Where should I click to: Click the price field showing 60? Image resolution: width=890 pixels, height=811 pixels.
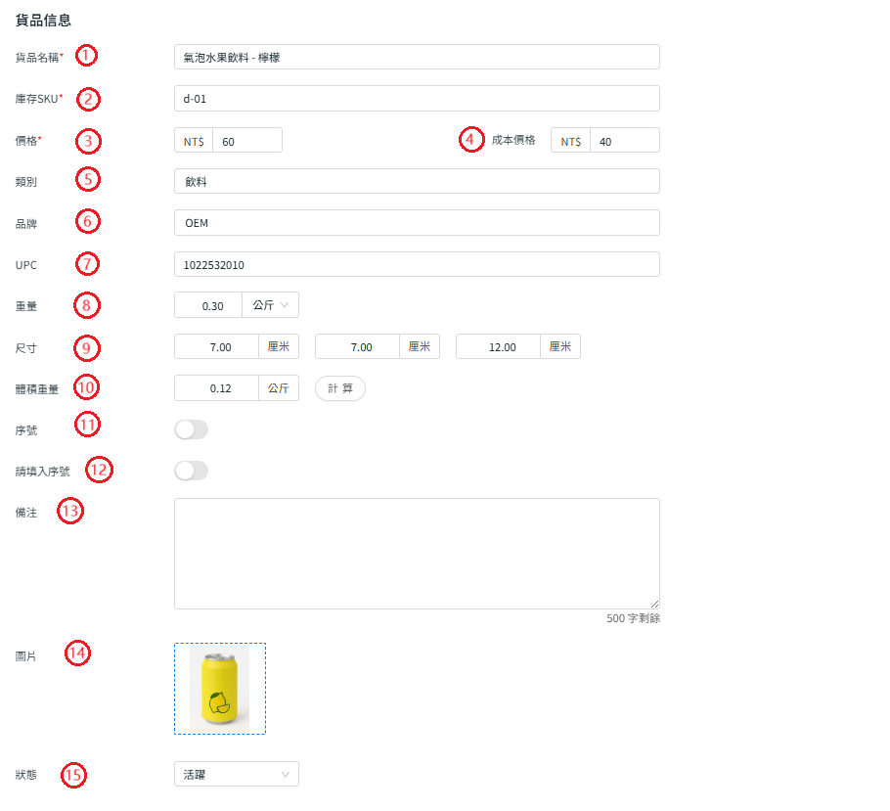(247, 140)
